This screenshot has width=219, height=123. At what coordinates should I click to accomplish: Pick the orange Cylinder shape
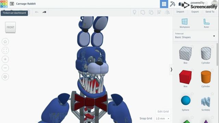click(206, 77)
